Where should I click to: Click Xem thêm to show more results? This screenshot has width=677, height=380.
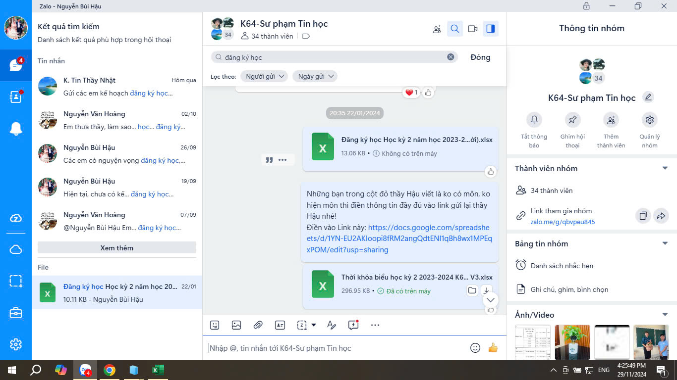[x=117, y=248]
